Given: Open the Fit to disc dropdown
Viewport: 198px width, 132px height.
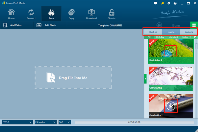Looking at the screenshot, I should (46, 122).
